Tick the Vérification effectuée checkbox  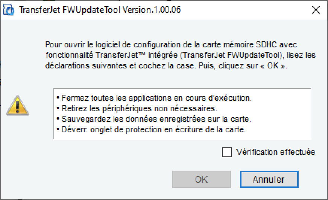(x=226, y=152)
